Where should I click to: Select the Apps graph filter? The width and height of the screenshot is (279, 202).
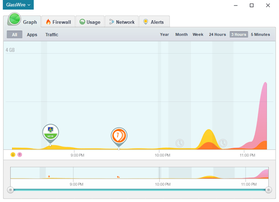pyautogui.click(x=32, y=34)
